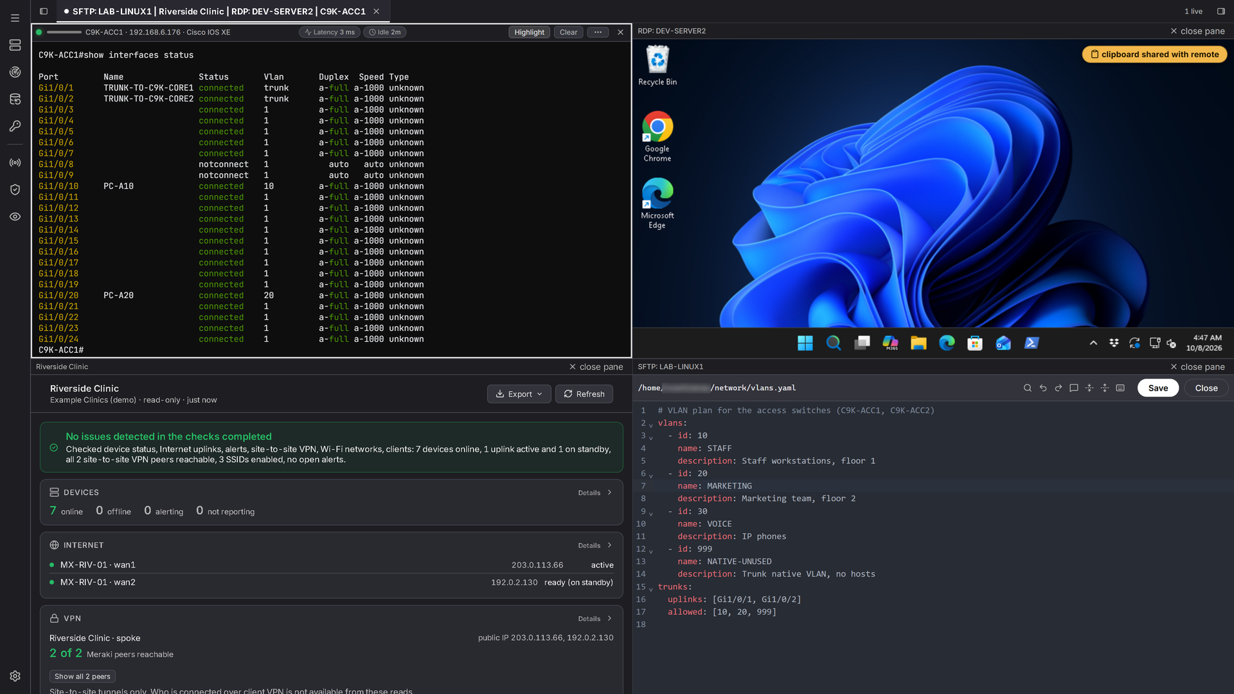Image resolution: width=1234 pixels, height=694 pixels.
Task: Click line 7 name: MARKETING in editor
Action: (714, 486)
